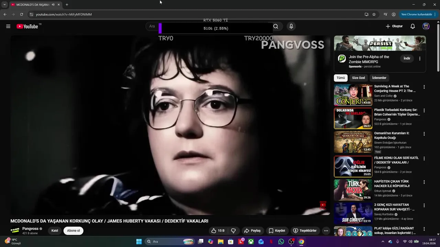Save the video with Kaydet
The width and height of the screenshot is (440, 247).
click(277, 231)
